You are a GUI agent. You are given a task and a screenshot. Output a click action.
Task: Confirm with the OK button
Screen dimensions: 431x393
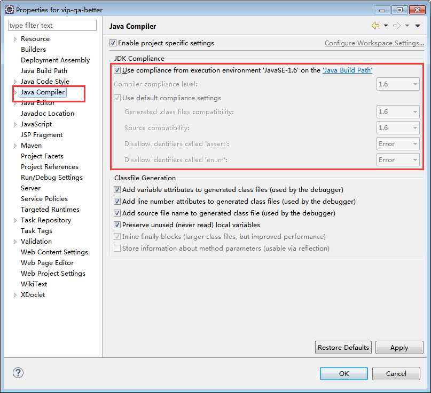tap(343, 373)
